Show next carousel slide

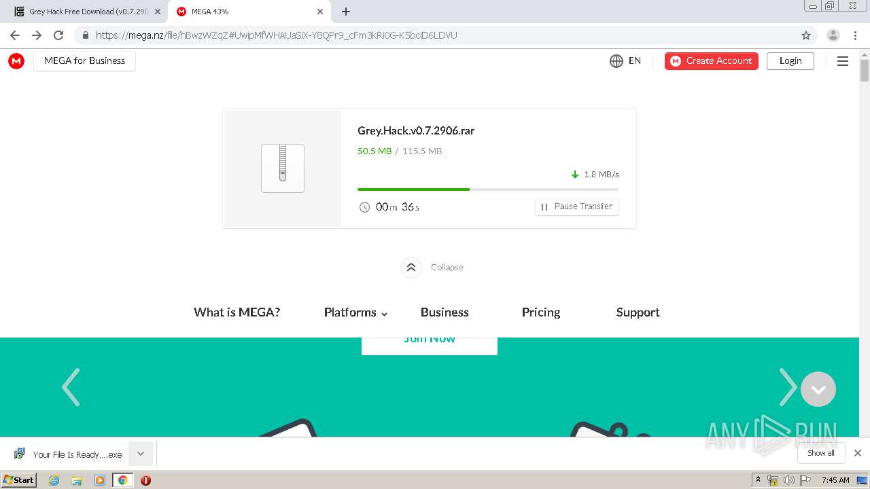[787, 387]
